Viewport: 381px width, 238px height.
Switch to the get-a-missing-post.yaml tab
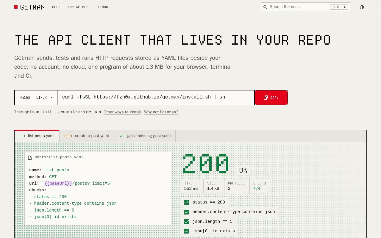(x=145, y=136)
